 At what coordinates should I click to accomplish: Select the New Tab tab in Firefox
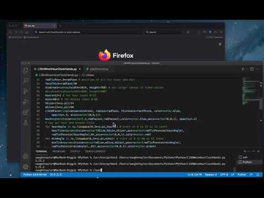[x=40, y=26]
